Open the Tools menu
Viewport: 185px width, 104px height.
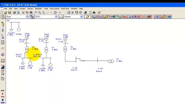[x=46, y=9]
